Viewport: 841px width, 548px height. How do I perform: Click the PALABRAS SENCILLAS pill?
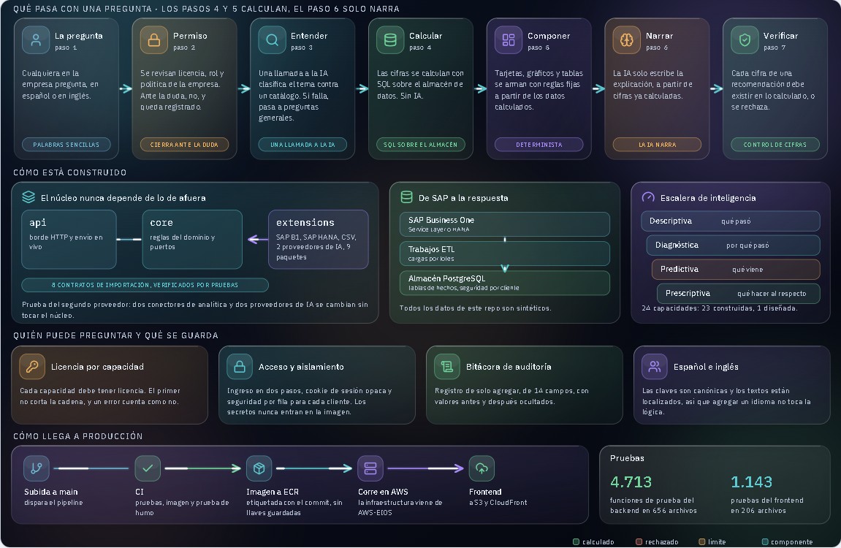[66, 145]
